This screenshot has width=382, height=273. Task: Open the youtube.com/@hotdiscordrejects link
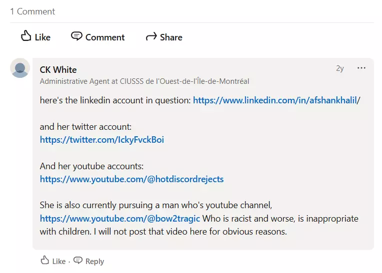pos(132,179)
